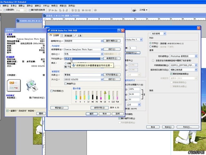Click the yellow warning icon above LK ink
The width and height of the screenshot is (206, 155).
pyautogui.click(x=105, y=93)
